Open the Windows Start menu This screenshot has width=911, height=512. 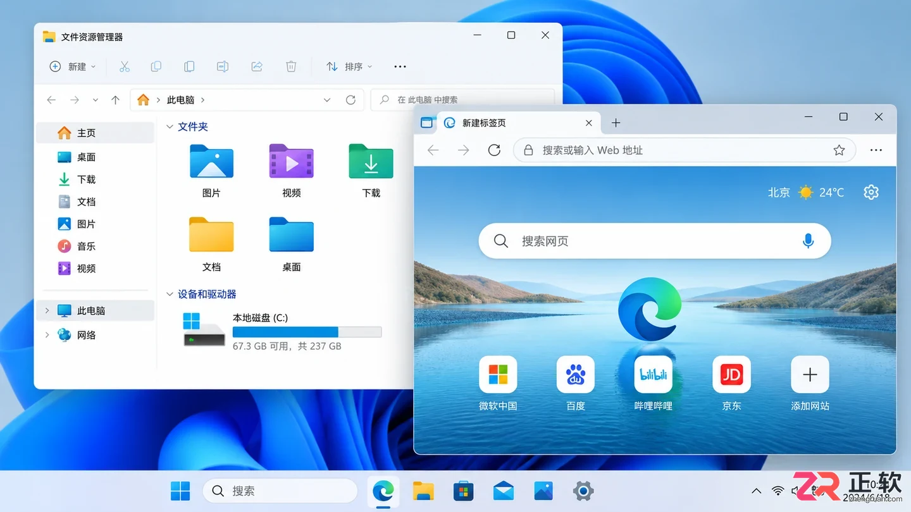tap(180, 491)
